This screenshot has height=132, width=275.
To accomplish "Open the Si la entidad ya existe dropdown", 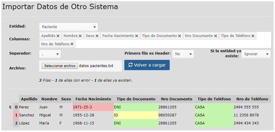I will click(256, 54).
